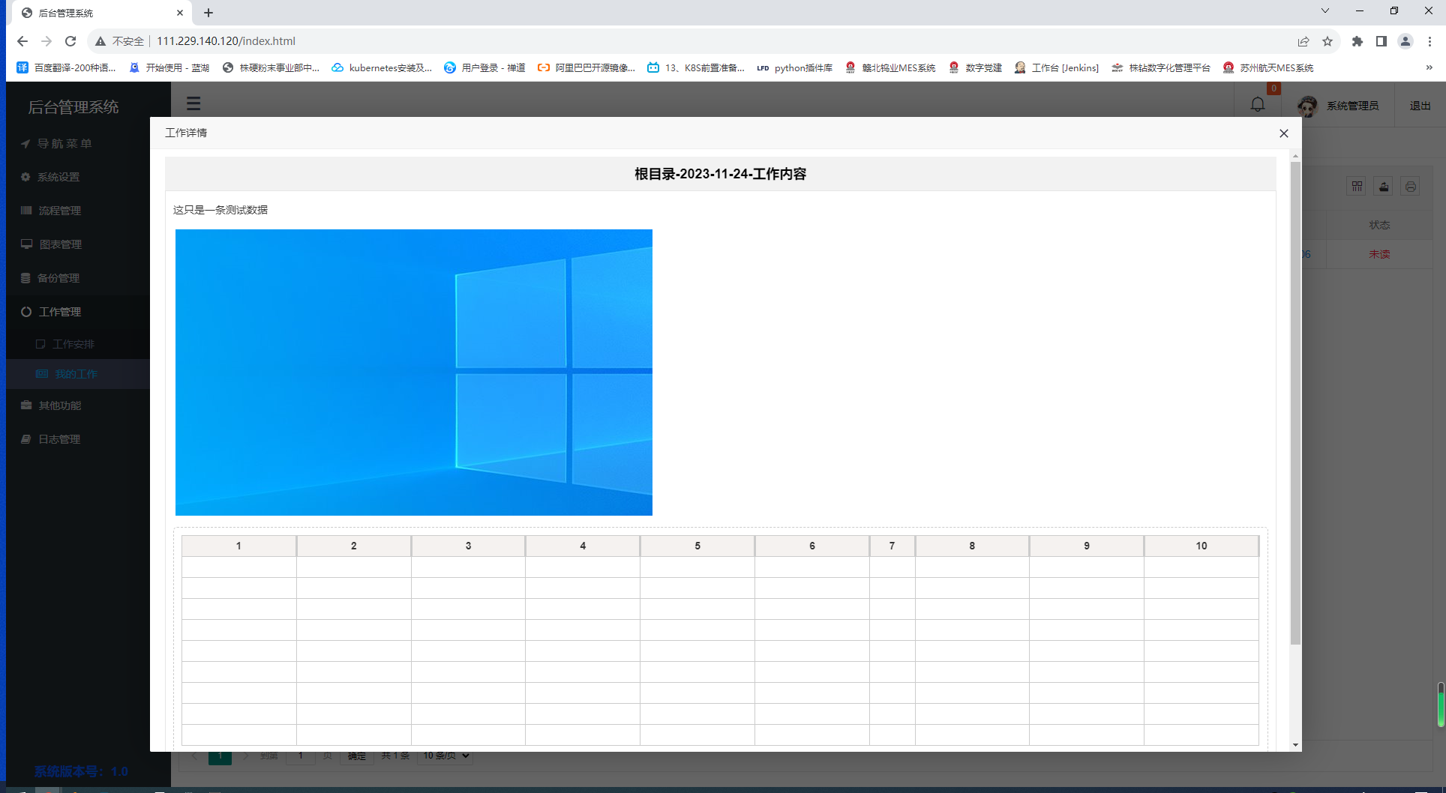1446x793 pixels.
Task: Click the page reload icon
Action: coord(70,41)
